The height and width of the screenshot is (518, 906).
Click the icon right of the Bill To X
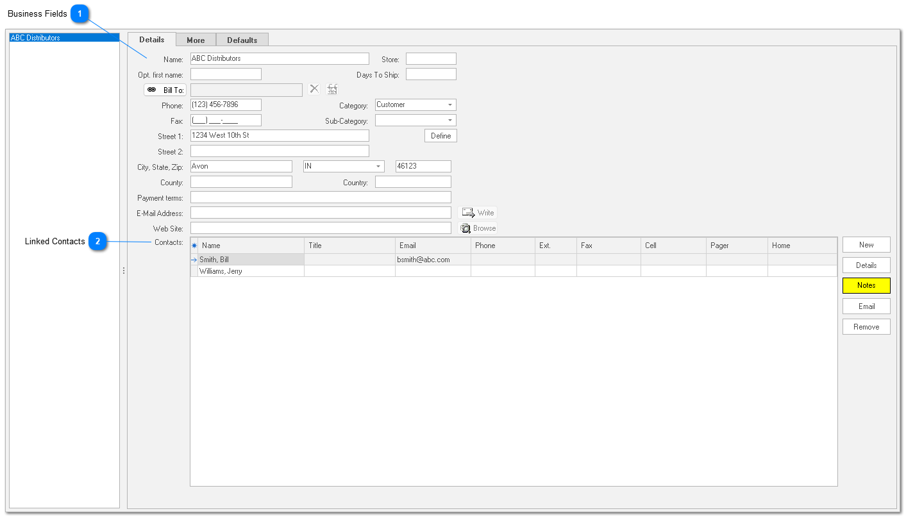click(332, 89)
